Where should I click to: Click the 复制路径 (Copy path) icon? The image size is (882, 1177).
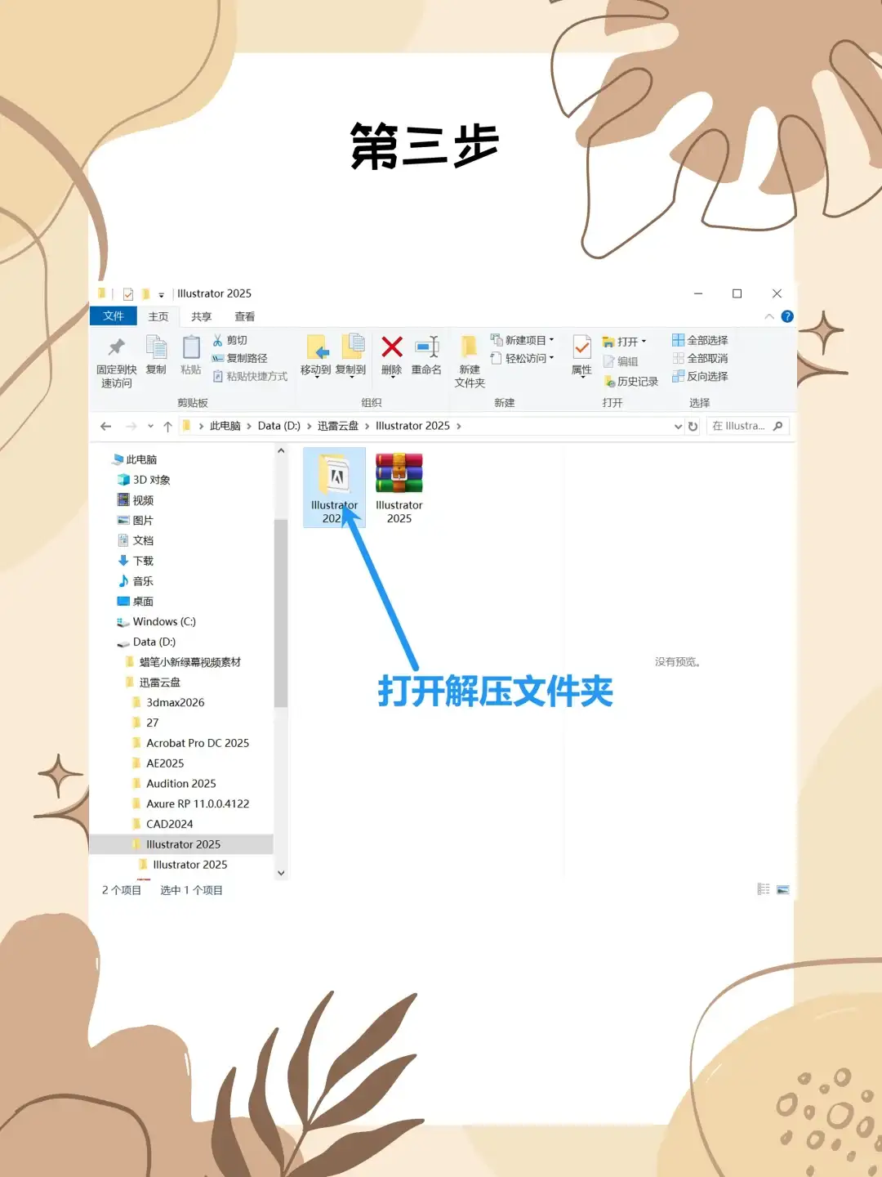[218, 358]
